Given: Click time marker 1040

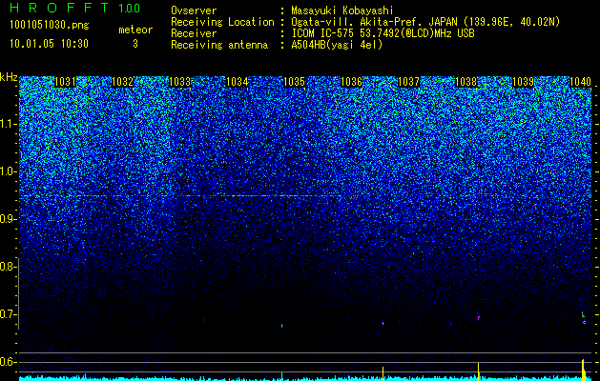Looking at the screenshot, I should tap(581, 82).
